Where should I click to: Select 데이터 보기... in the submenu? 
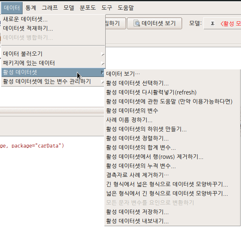point(172,74)
